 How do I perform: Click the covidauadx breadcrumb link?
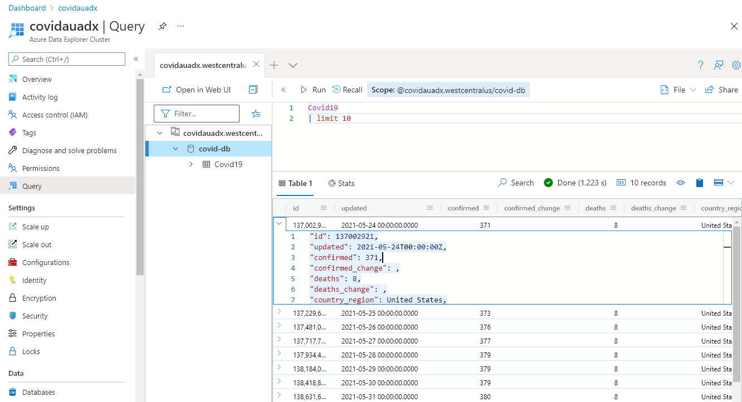pos(77,8)
